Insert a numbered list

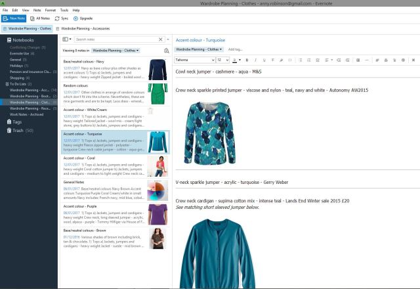point(309,60)
